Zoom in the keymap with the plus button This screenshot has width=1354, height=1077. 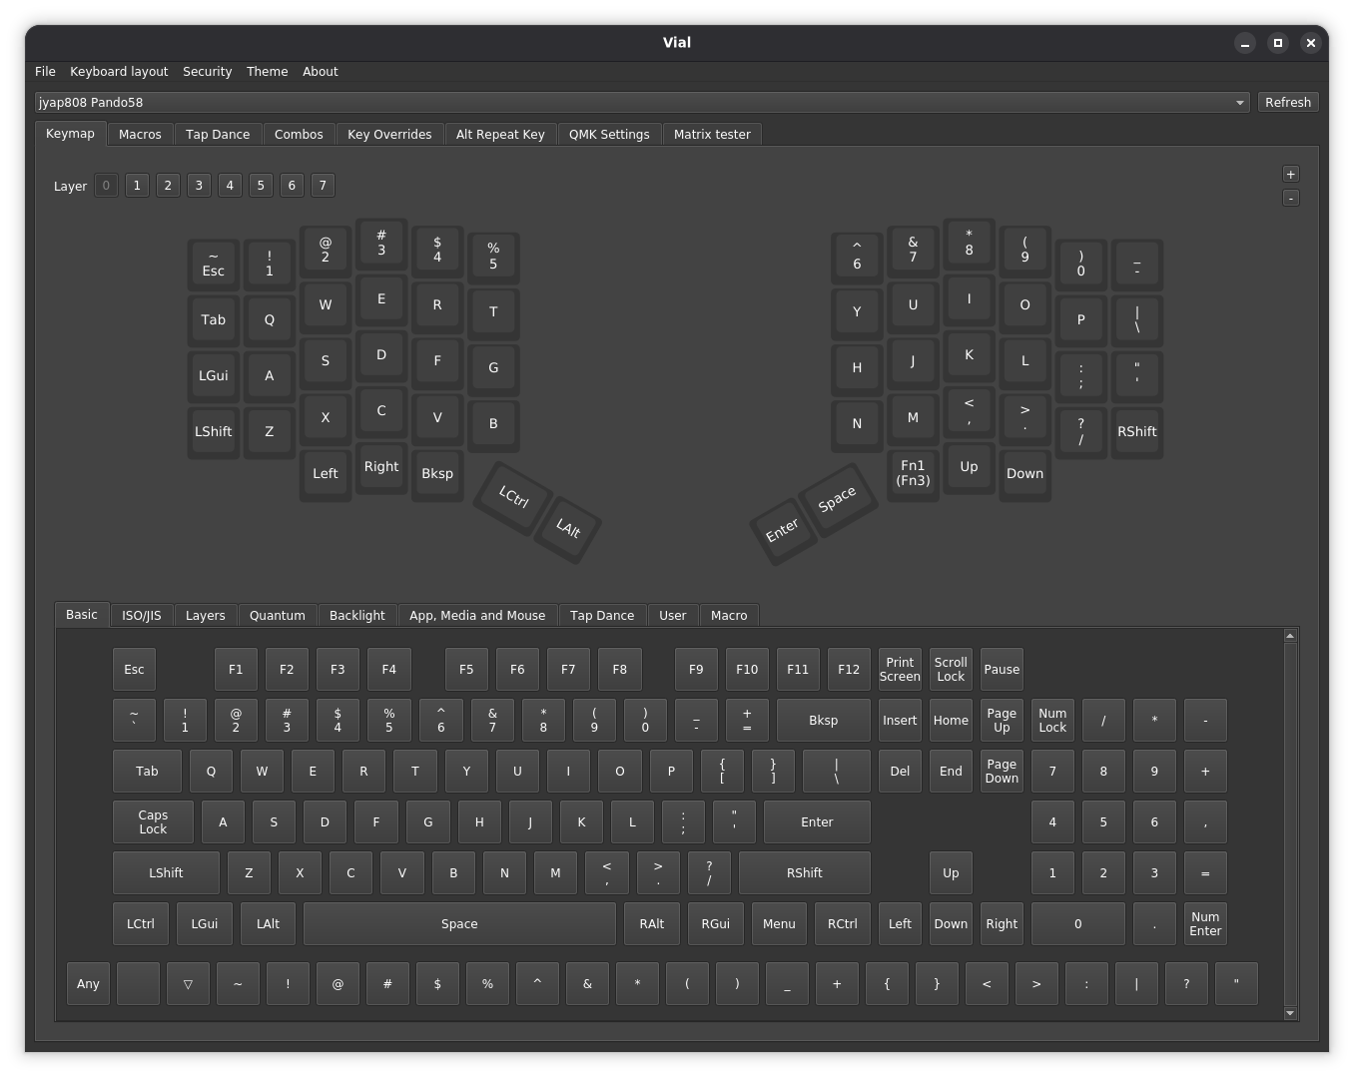pyautogui.click(x=1290, y=174)
